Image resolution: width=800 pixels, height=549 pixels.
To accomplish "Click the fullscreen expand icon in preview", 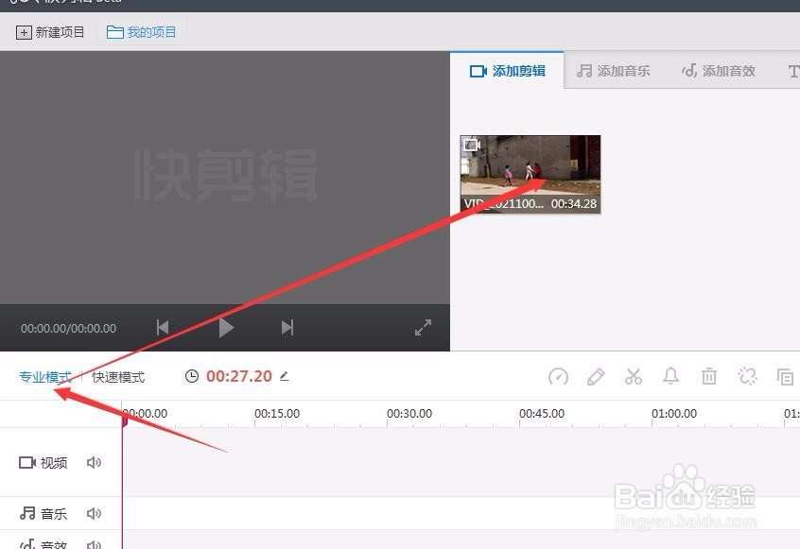I will tap(423, 327).
